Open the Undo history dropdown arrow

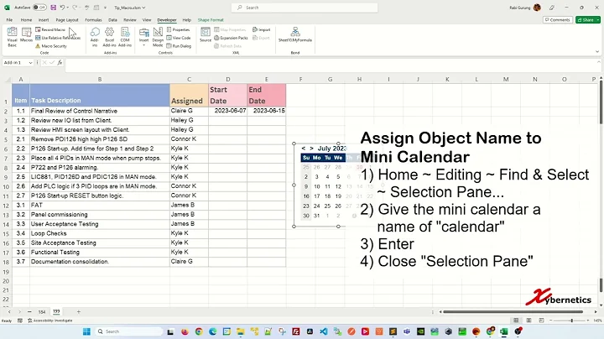(68, 8)
